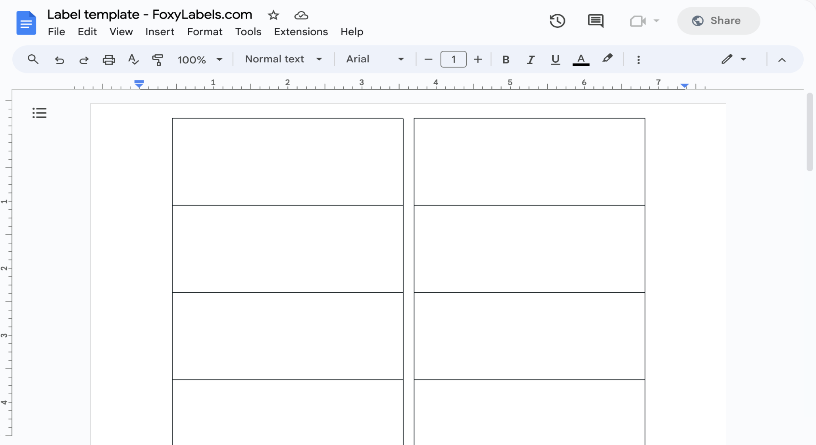Undo the last action

pyautogui.click(x=59, y=59)
